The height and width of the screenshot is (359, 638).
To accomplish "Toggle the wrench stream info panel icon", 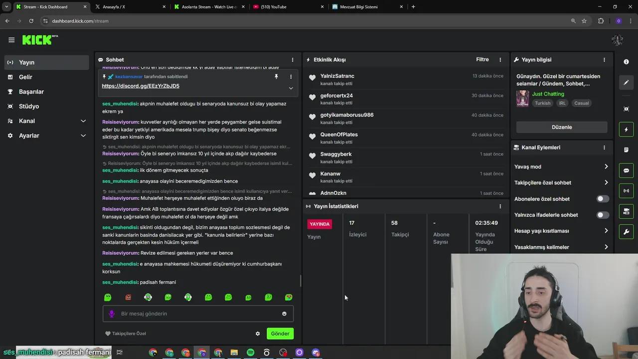I will click(627, 232).
